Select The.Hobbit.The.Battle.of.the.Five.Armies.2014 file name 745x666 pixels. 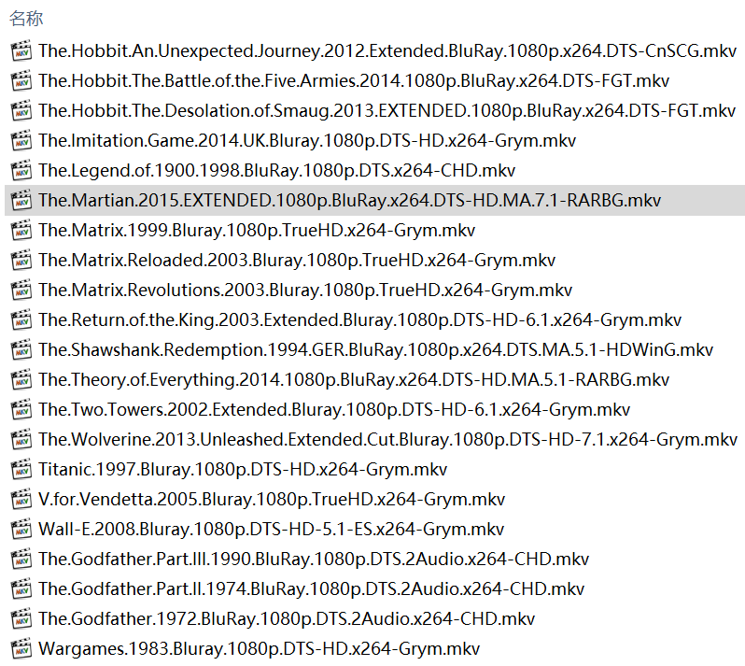(354, 81)
